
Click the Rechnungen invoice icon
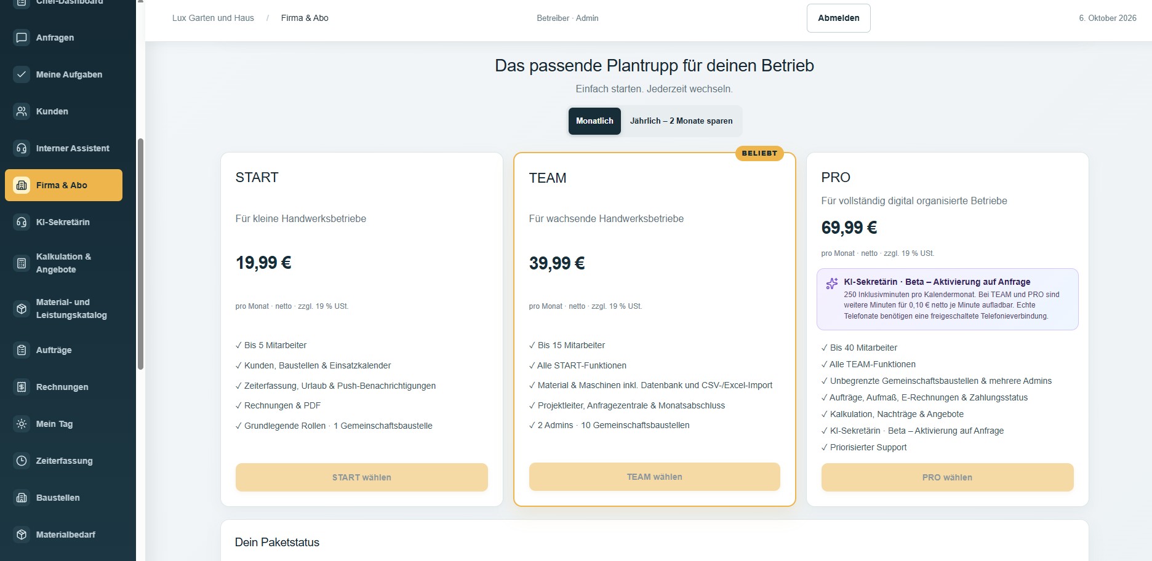coord(22,387)
